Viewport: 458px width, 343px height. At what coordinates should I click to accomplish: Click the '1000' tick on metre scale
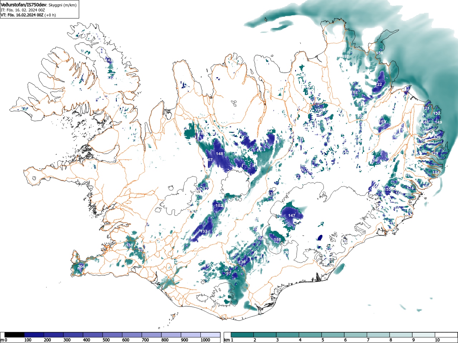pyautogui.click(x=205, y=340)
